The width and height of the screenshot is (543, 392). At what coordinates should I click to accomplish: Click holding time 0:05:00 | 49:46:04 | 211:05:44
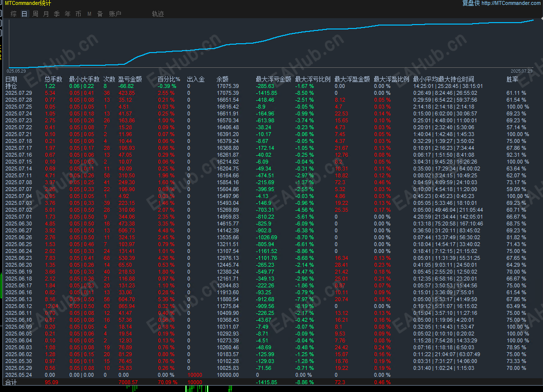coord(448,210)
